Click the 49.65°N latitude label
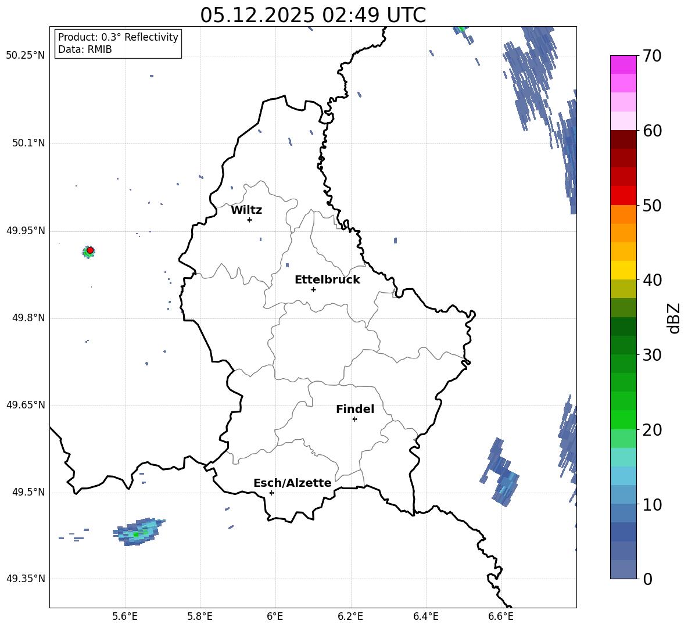This screenshot has height=628, width=688. click(x=26, y=405)
